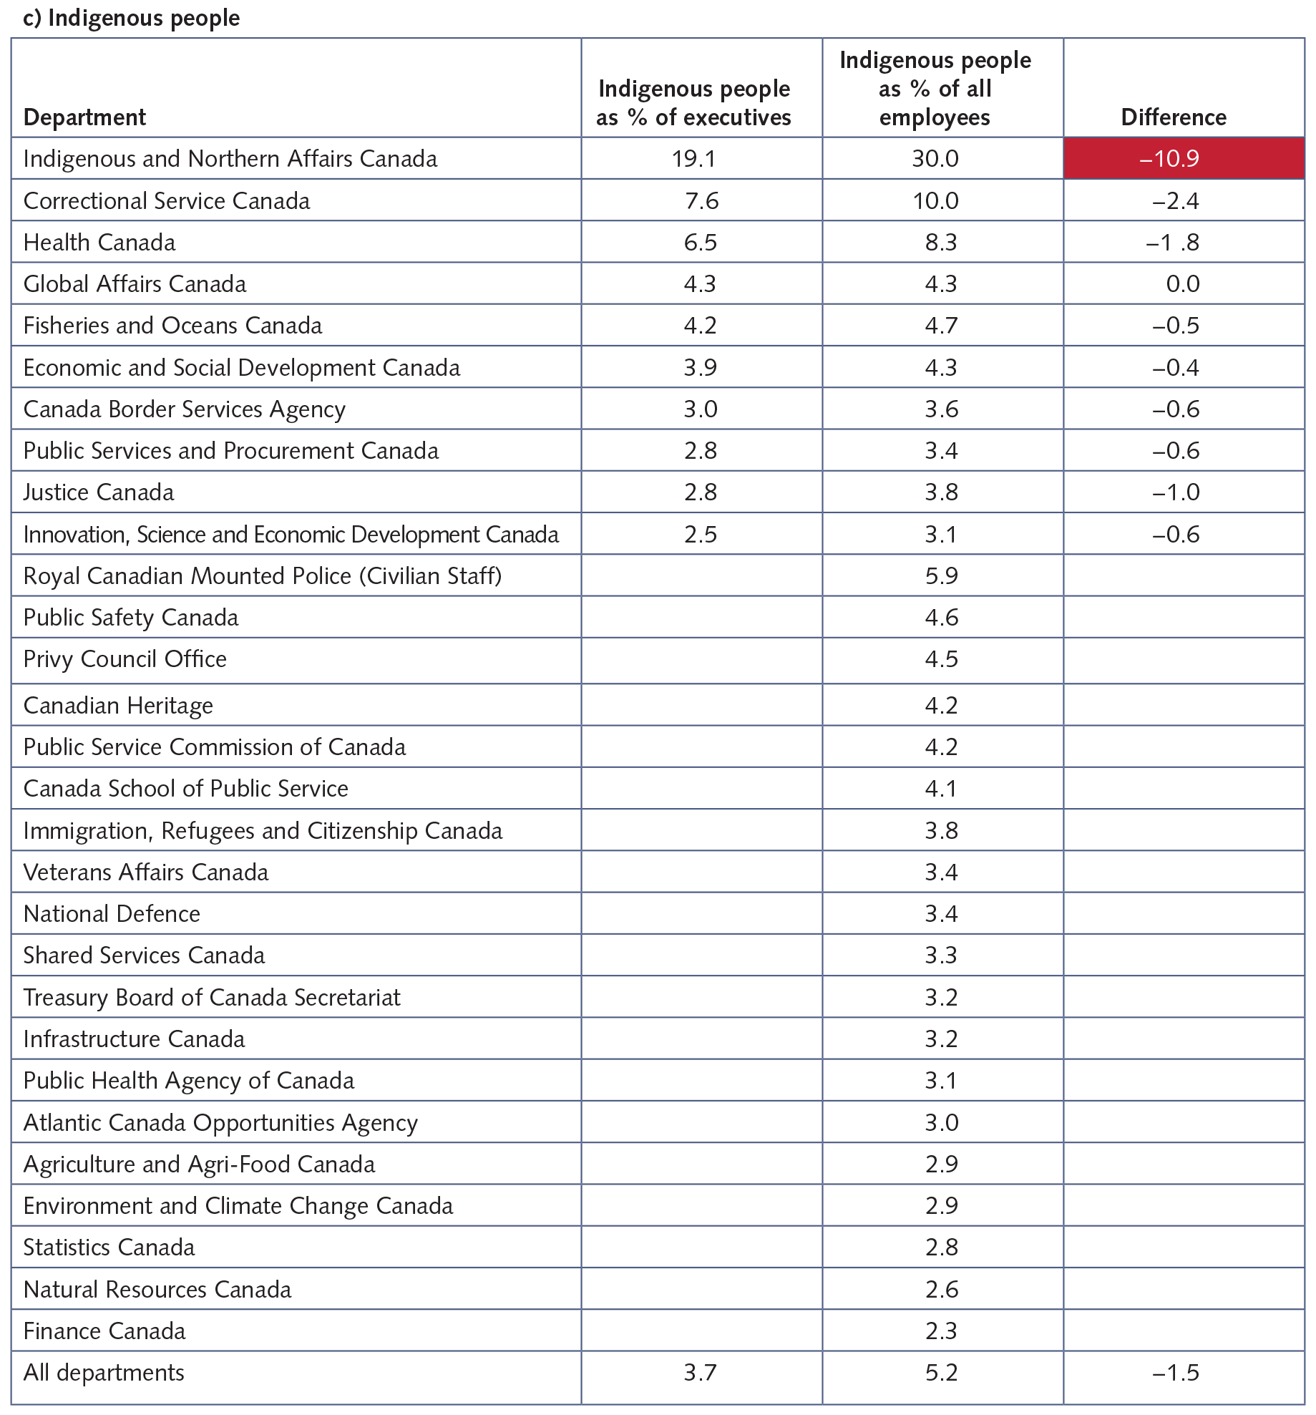Select 'Justice Canada' row label
1316x1415 pixels.
[x=99, y=492]
